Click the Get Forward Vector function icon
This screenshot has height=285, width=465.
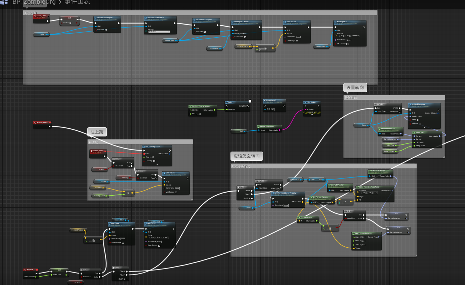point(311,197)
